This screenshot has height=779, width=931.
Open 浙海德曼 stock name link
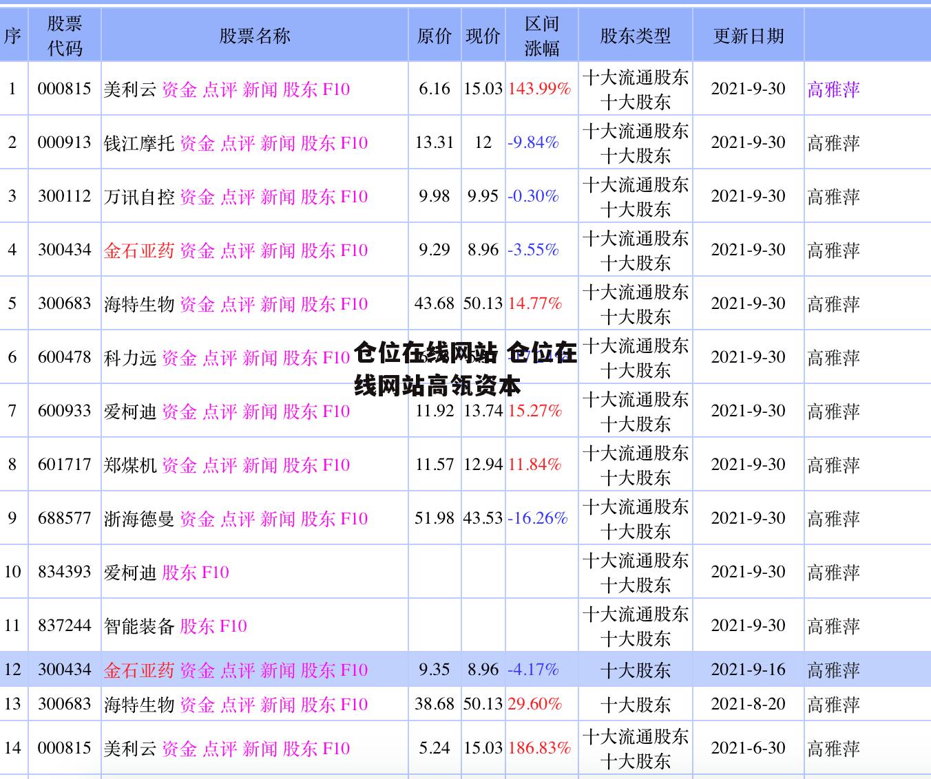click(139, 518)
